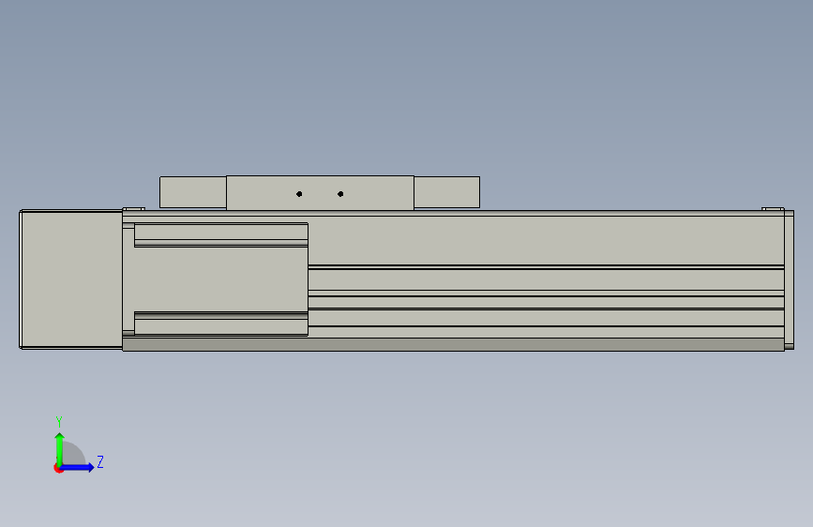Click the blue Z axis arrow
This screenshot has width=813, height=527.
click(x=78, y=467)
